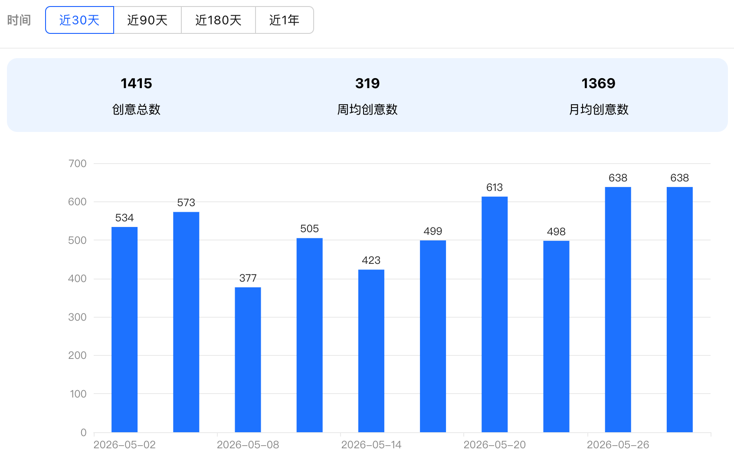Switch to the 近180天 time range
Screen dimensions: 734x460
[x=218, y=20]
